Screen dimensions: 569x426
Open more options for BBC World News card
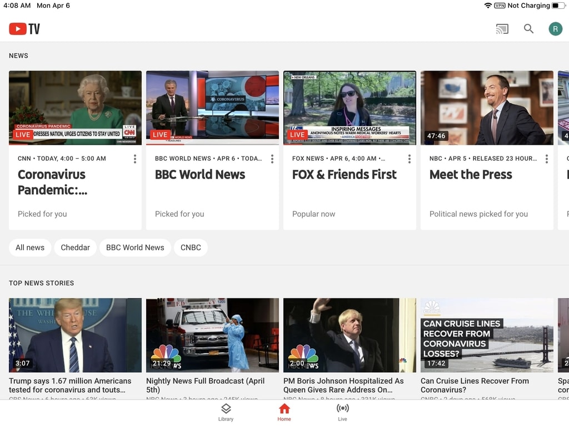(272, 159)
